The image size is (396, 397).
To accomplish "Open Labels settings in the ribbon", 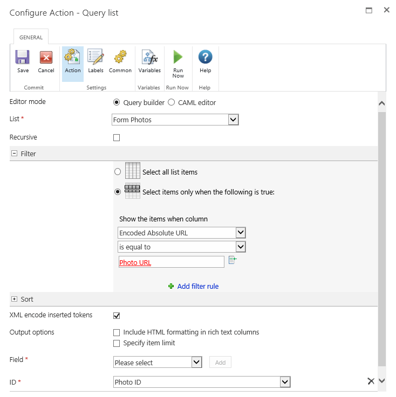I will (x=95, y=61).
